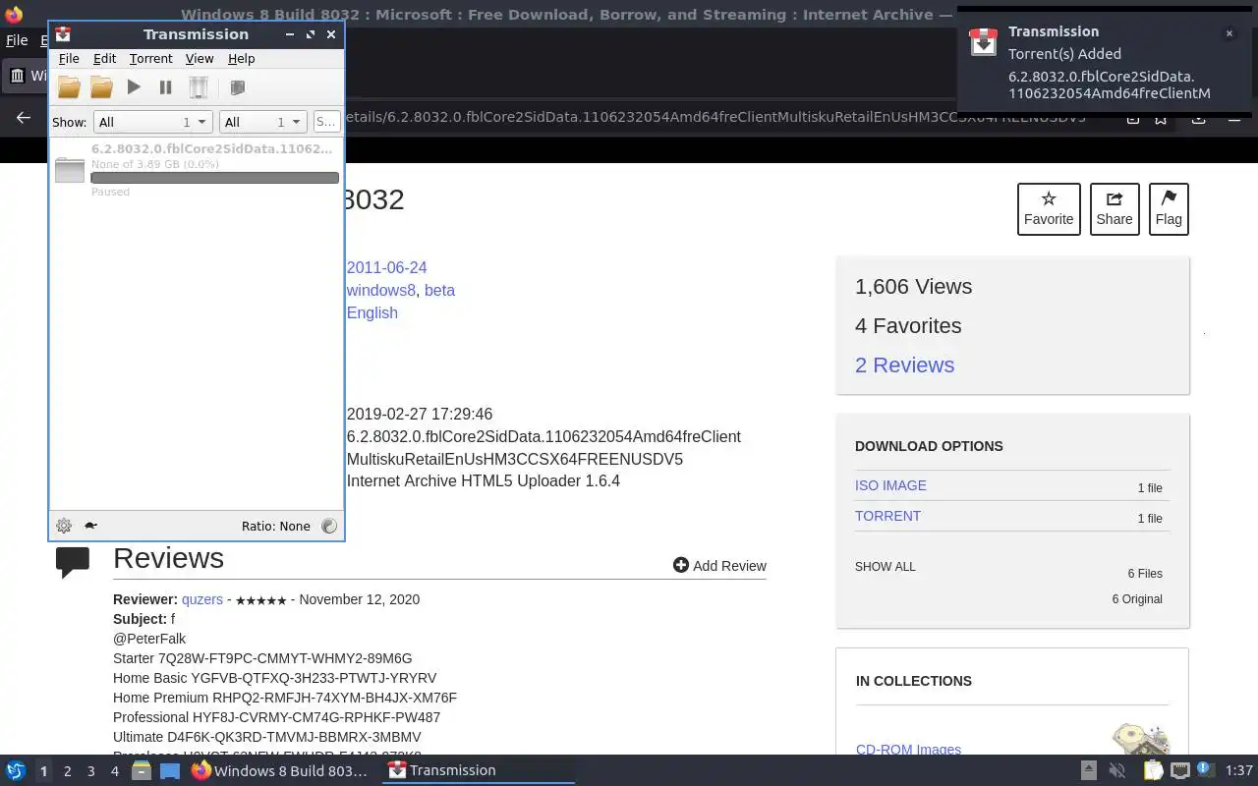Flag this archive item
Viewport: 1258px width, 786px height.
(x=1169, y=209)
